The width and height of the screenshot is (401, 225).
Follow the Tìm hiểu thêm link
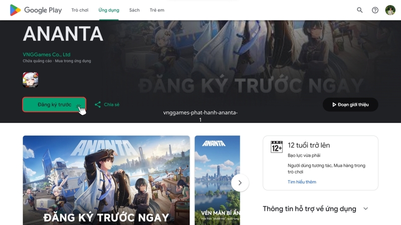coord(302,182)
